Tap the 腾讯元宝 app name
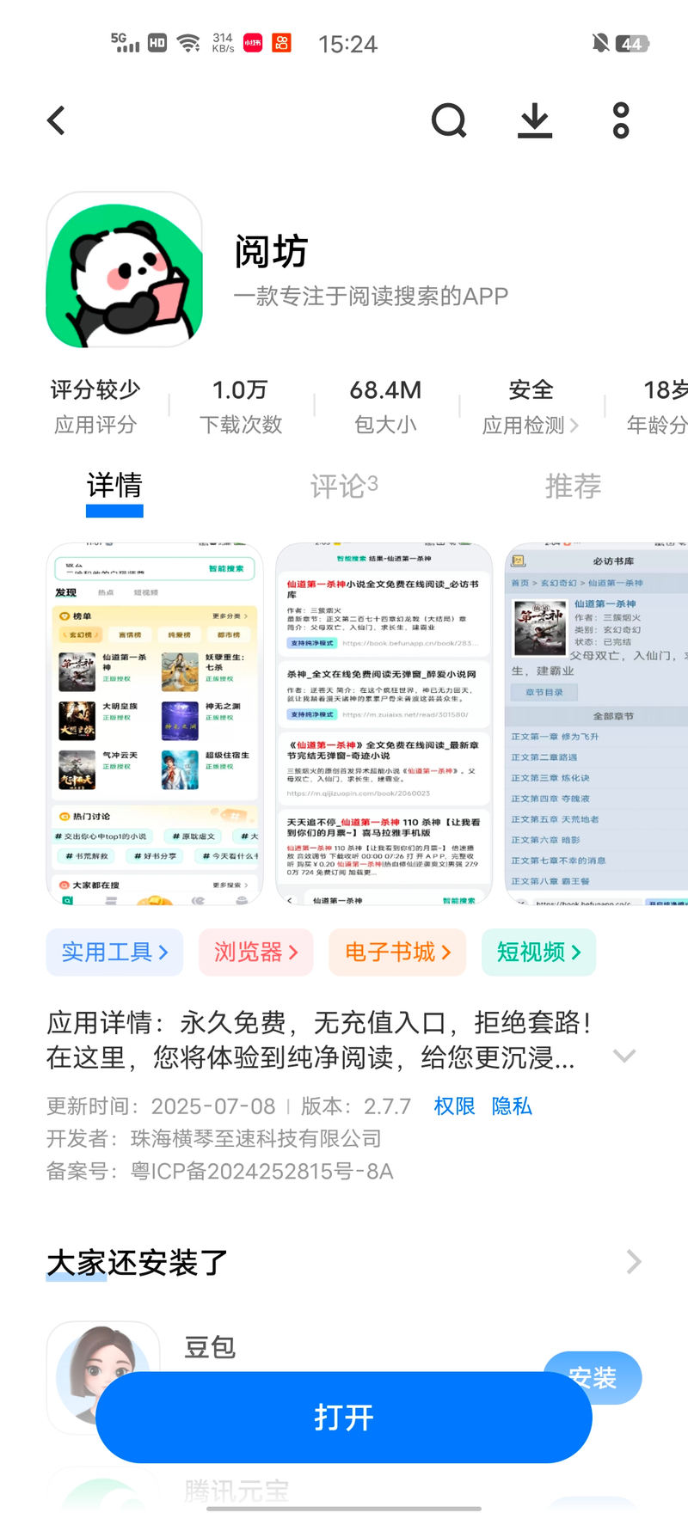The width and height of the screenshot is (688, 1513). click(x=236, y=1490)
